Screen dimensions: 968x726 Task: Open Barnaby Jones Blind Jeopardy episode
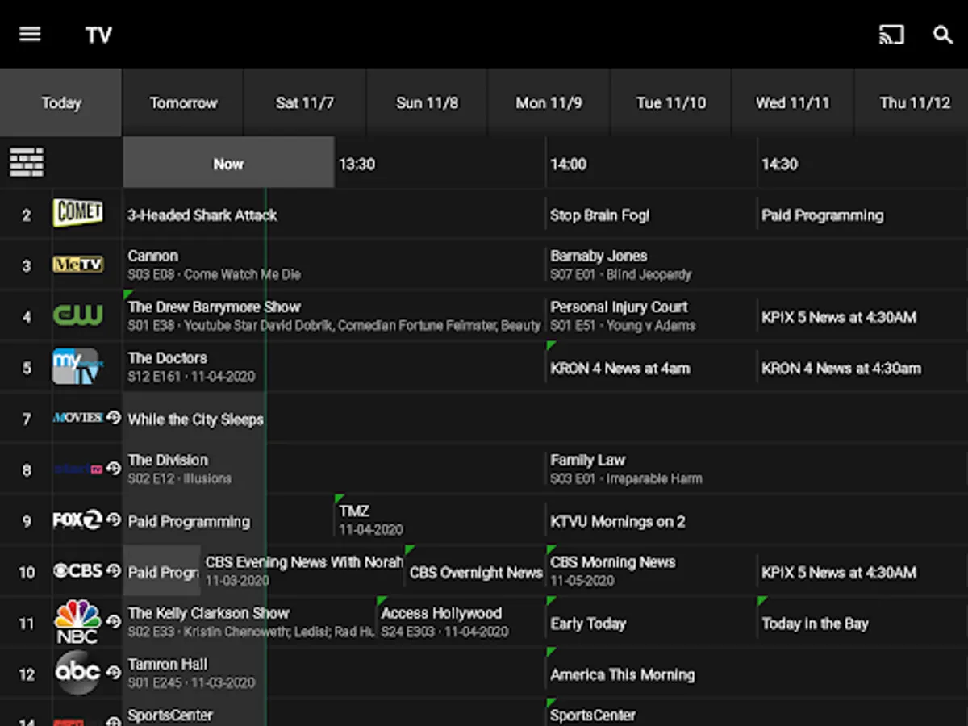tap(757, 265)
